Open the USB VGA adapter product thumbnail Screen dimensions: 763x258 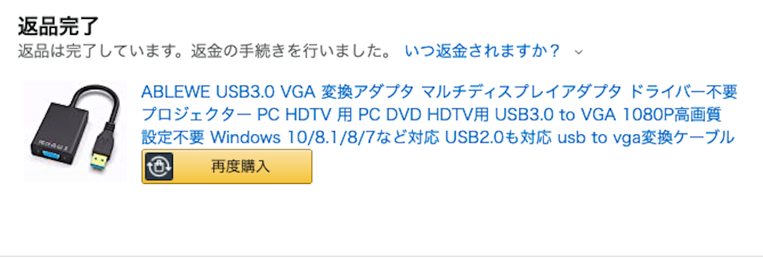click(x=75, y=131)
